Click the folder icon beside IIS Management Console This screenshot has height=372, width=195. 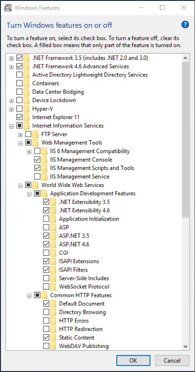click(45, 160)
